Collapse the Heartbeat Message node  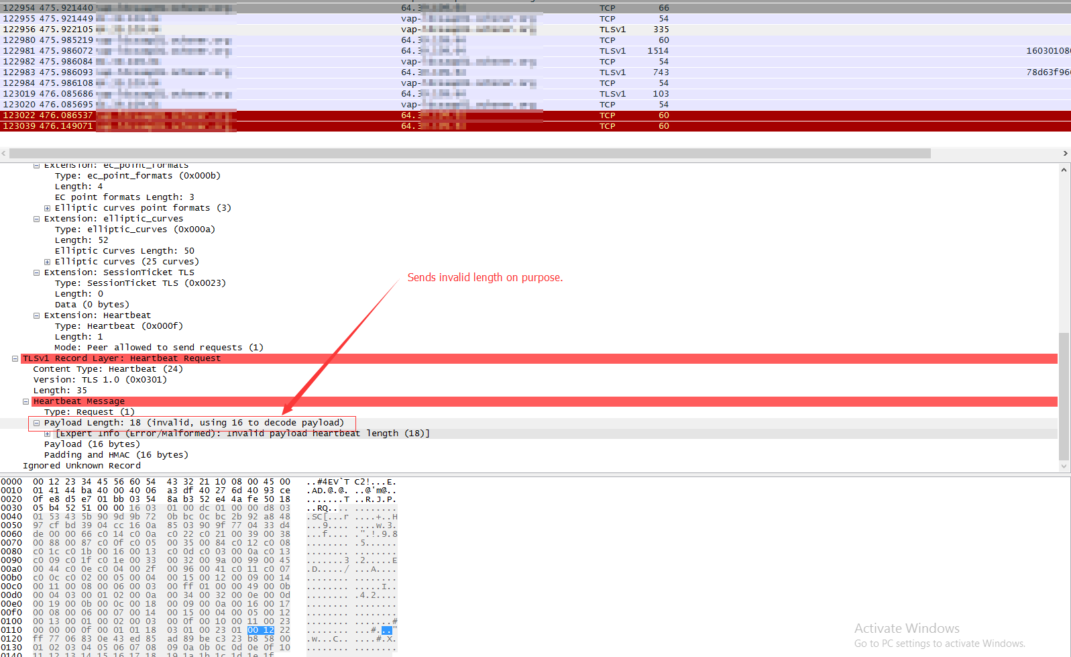coord(25,401)
